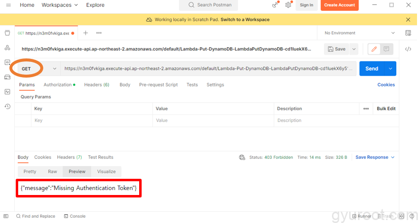Switch to the comment mode toggle
Image resolution: width=418 pixels, height=223 pixels.
click(x=387, y=49)
